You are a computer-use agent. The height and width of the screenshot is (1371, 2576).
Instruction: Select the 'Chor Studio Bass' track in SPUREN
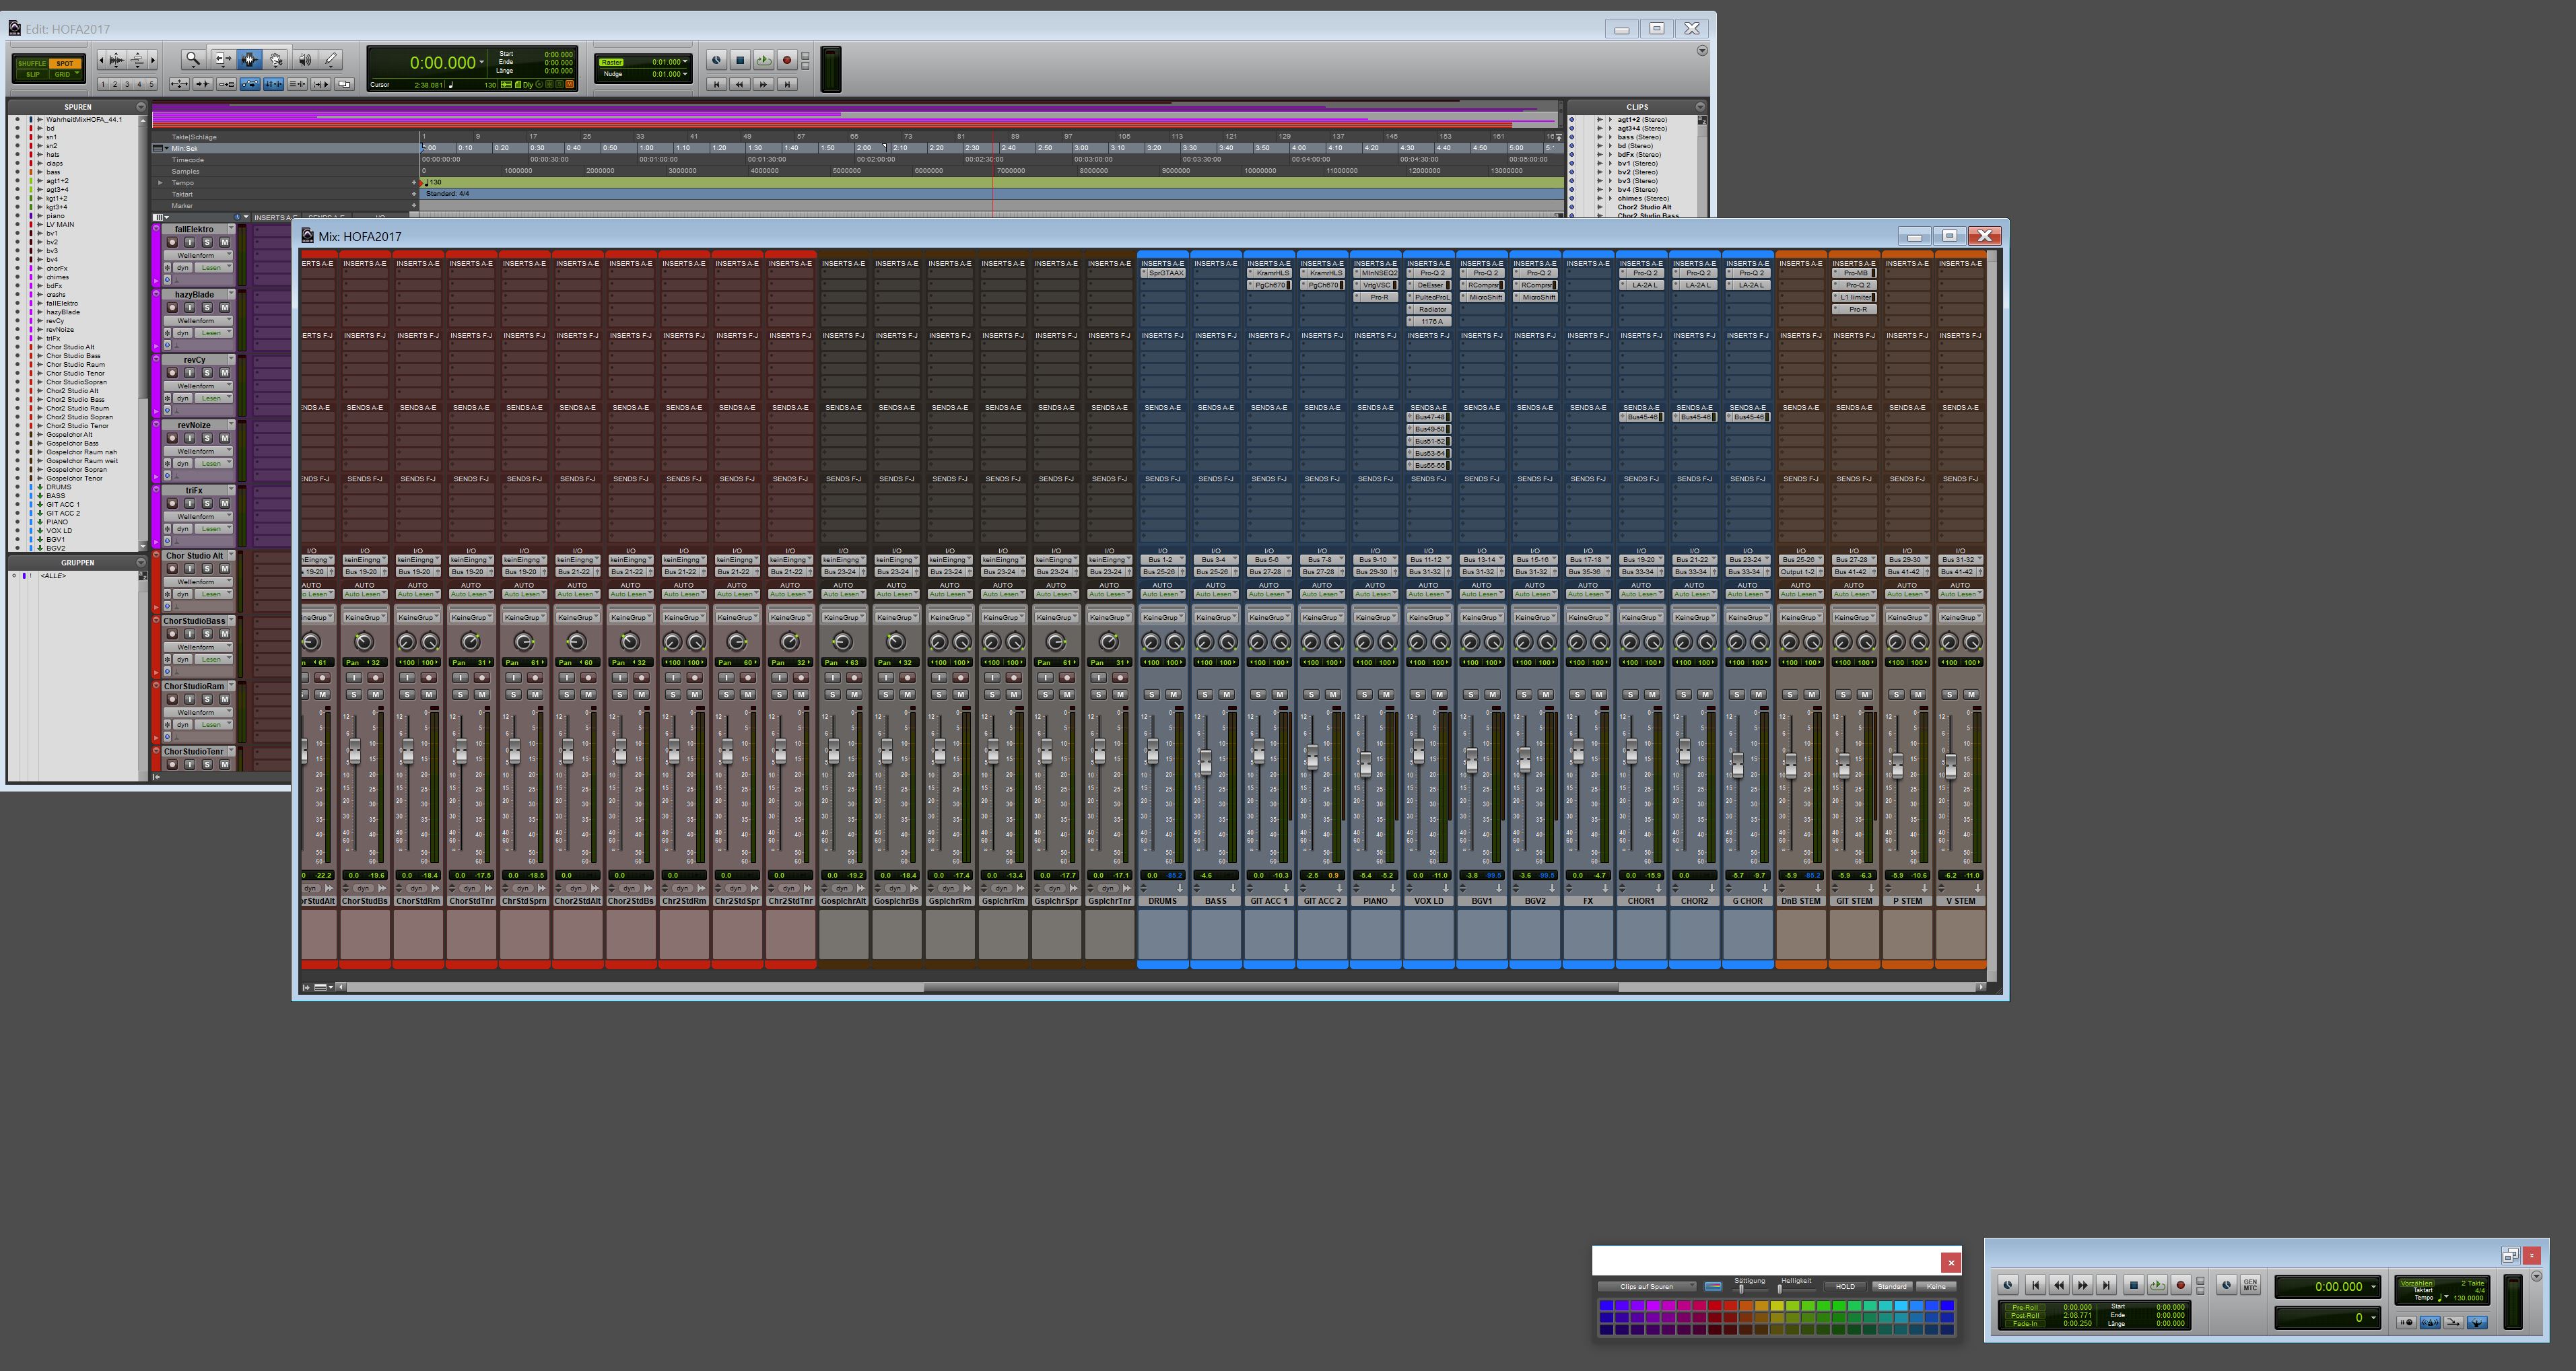[73, 356]
